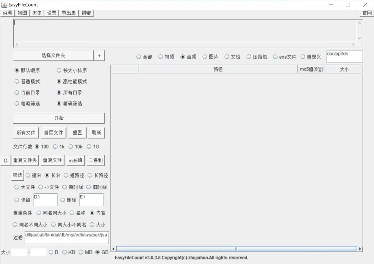
Task: Click the 首层文件 button
Action: point(53,133)
